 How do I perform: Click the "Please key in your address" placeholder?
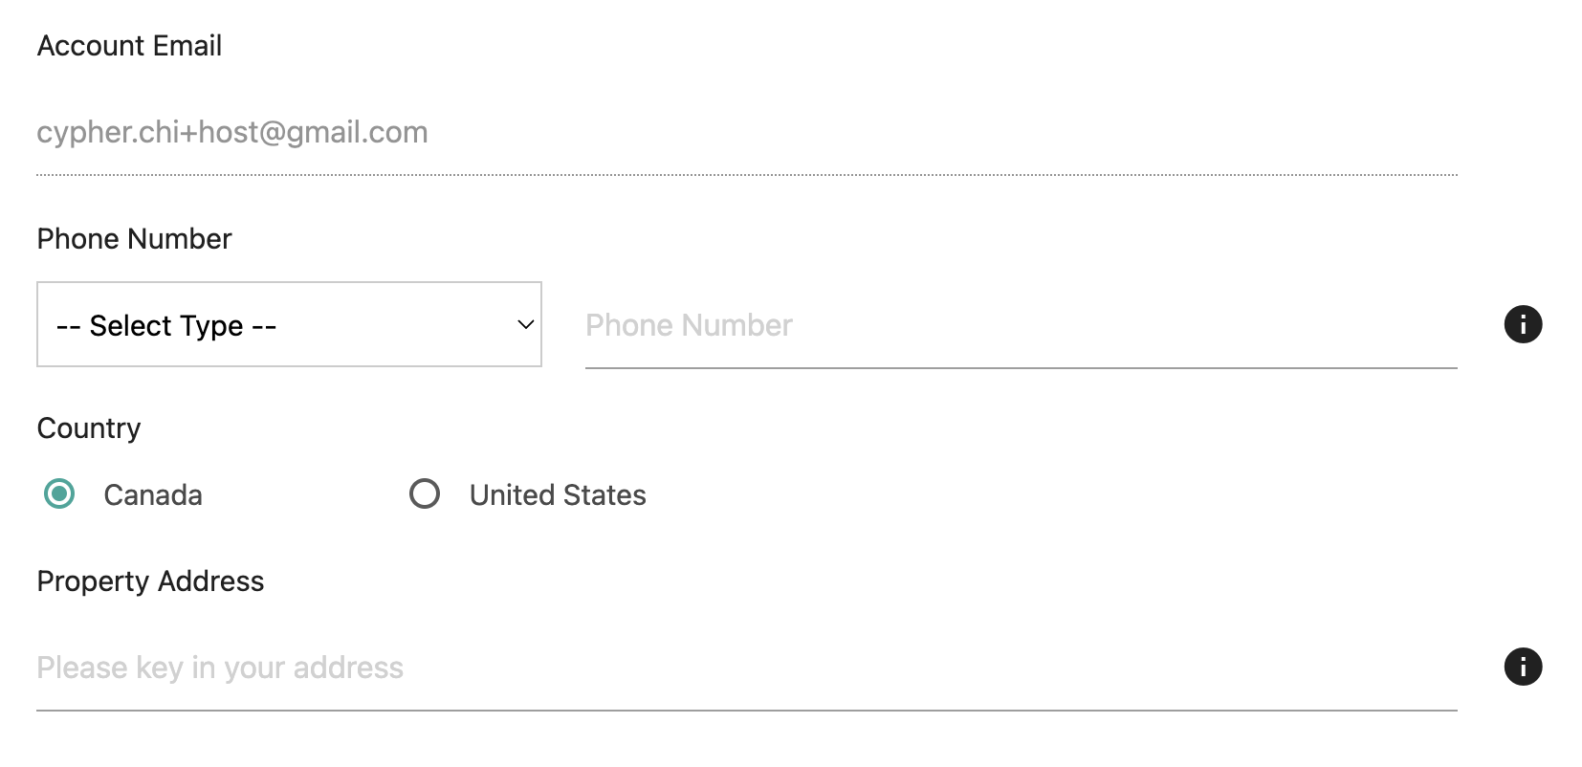pos(220,668)
